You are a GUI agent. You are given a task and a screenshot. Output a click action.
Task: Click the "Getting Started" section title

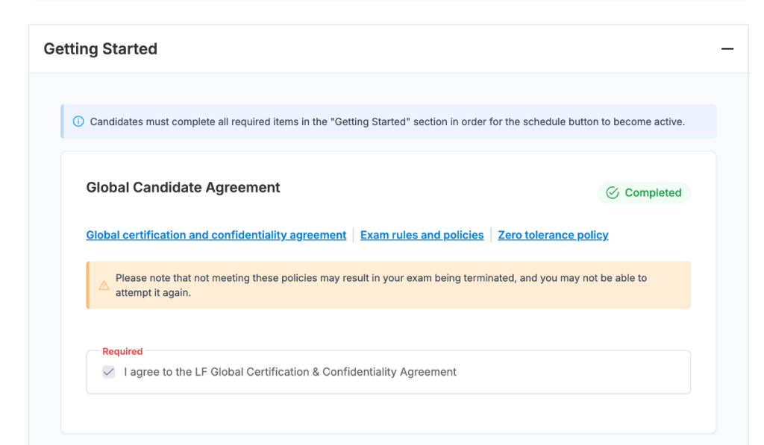pyautogui.click(x=100, y=49)
